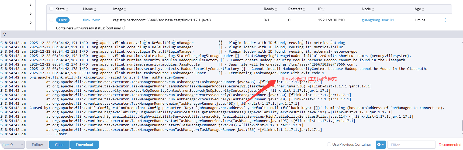
Task: Focus the log Filter input field
Action: pyautogui.click(x=412, y=145)
